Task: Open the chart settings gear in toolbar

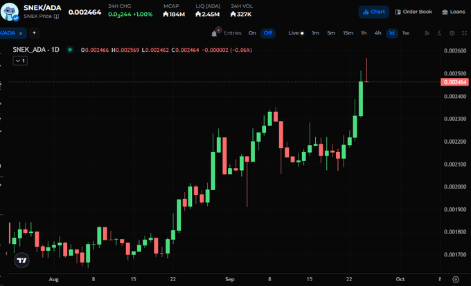Action: point(452,33)
